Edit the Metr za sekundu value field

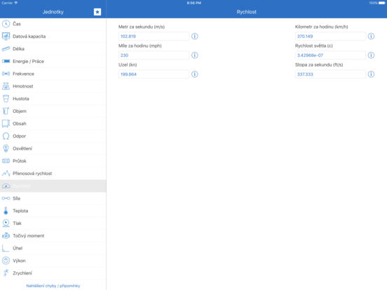[x=154, y=36]
